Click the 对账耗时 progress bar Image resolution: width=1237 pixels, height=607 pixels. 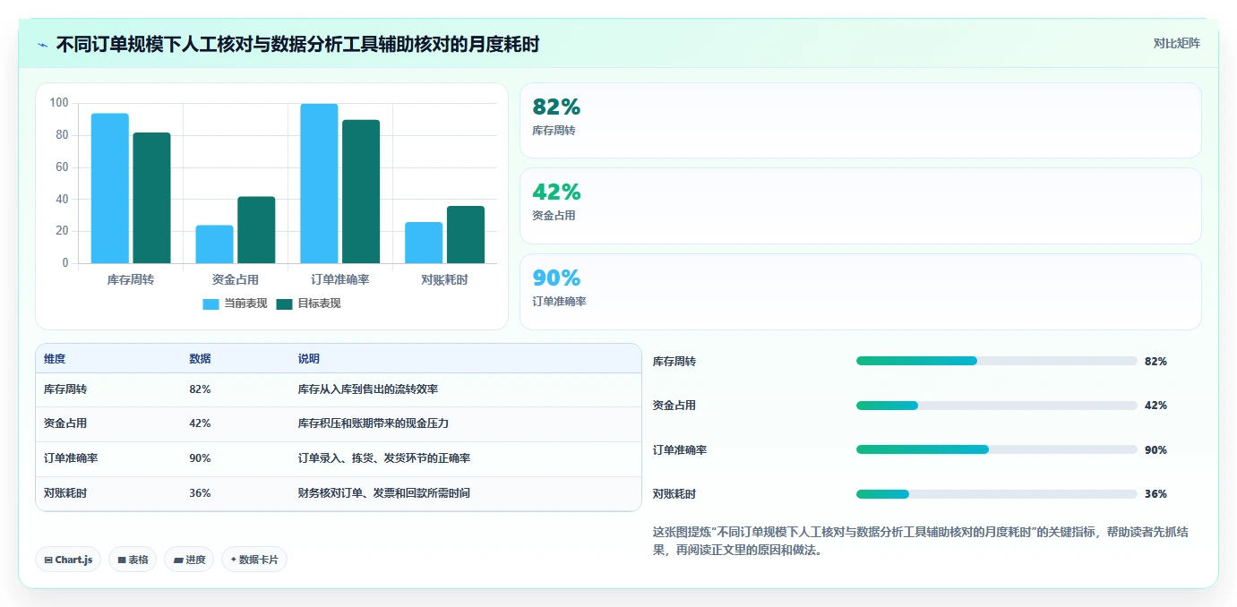click(996, 494)
